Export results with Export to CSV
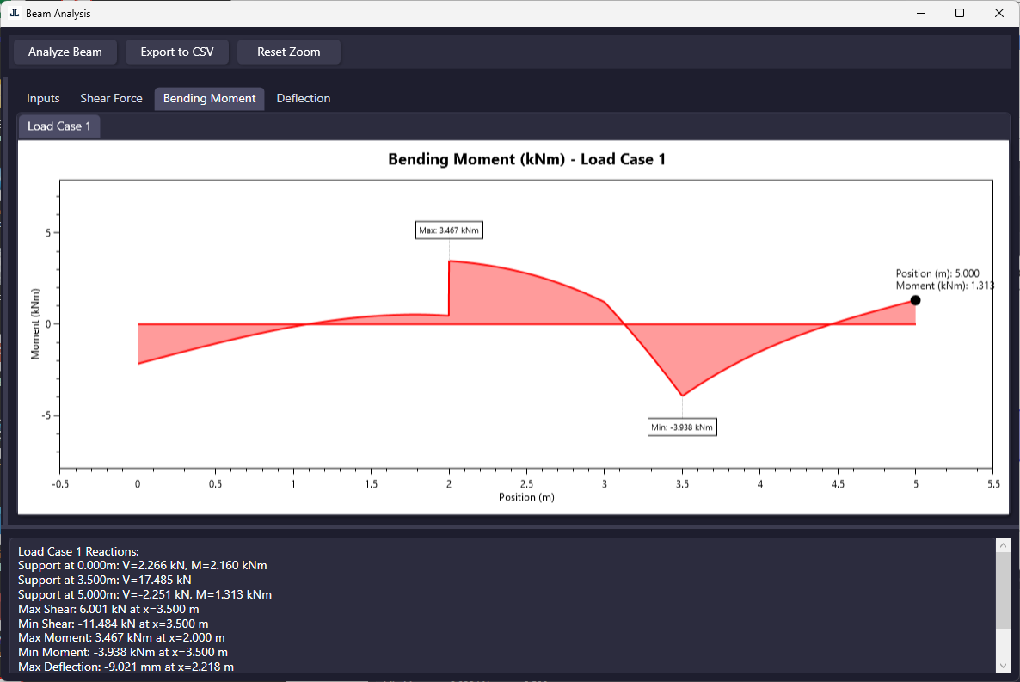This screenshot has height=682, width=1020. pos(177,52)
